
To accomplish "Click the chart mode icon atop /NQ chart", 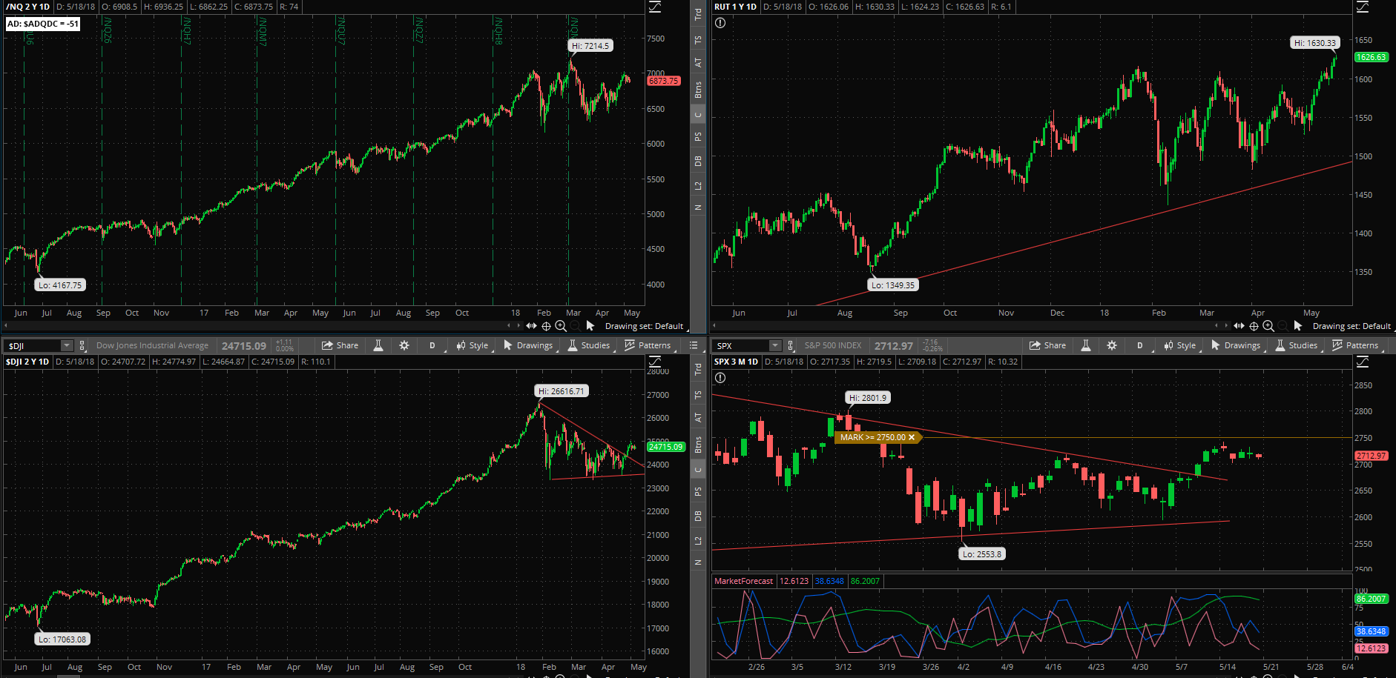I will pyautogui.click(x=655, y=7).
